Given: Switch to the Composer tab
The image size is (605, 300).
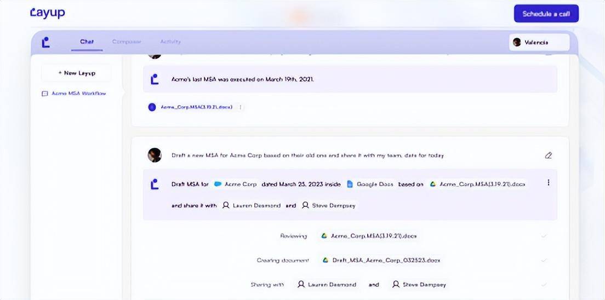Looking at the screenshot, I should 127,42.
